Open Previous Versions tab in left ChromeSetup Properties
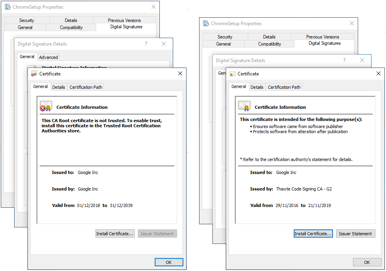Screen dimensions: 386x271 click(x=124, y=20)
